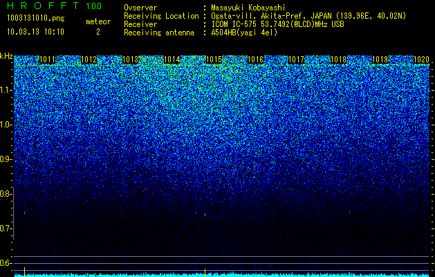This screenshot has width=435, height=277.
Task: Click the meteor count value 2
Action: click(98, 32)
